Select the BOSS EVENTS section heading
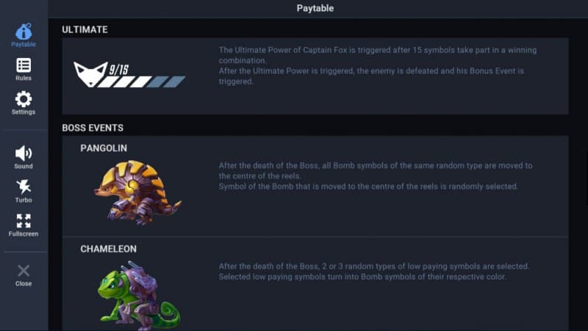The image size is (588, 331). (x=93, y=128)
